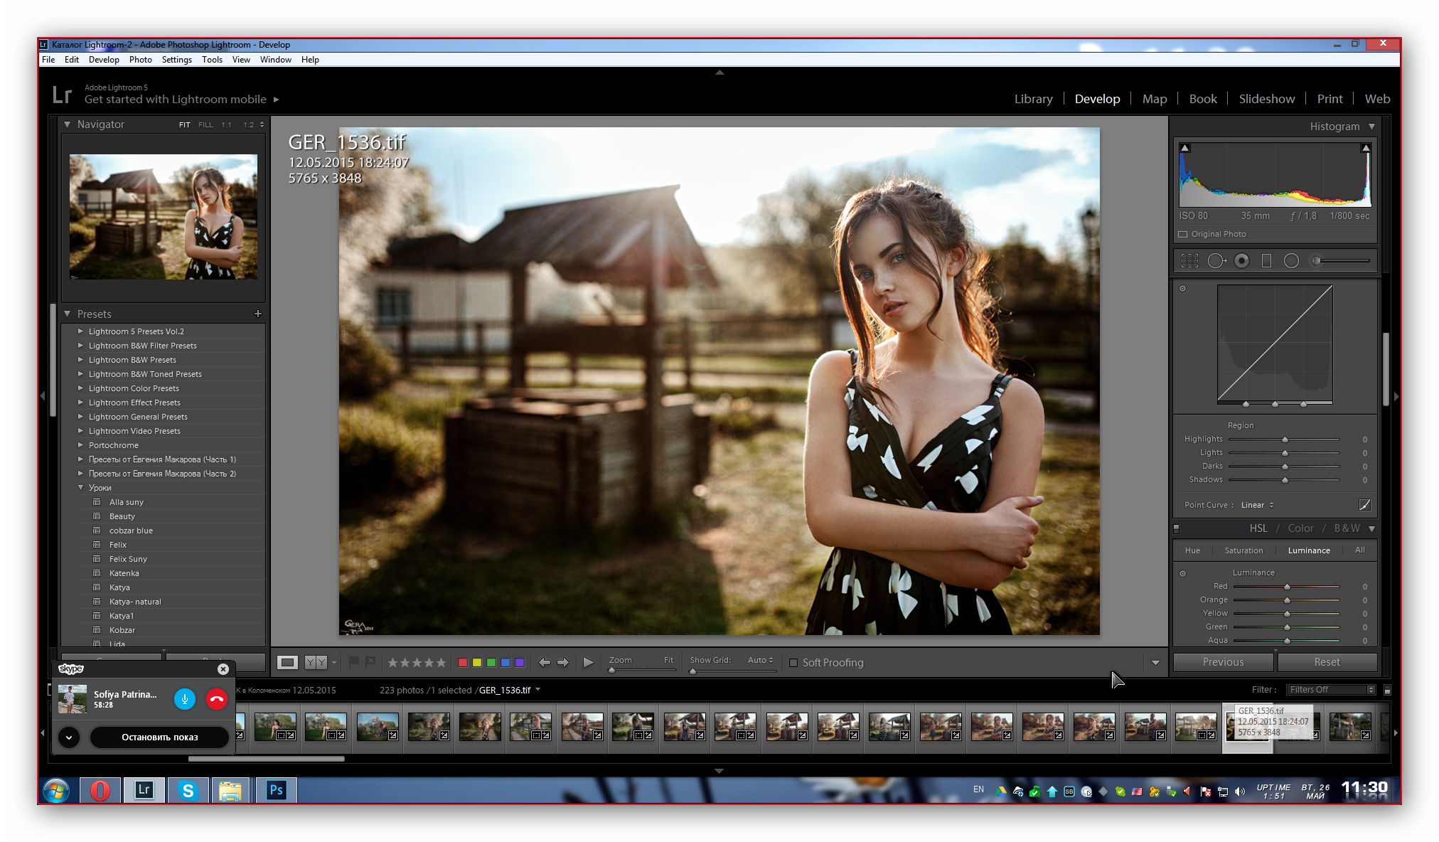
Task: Toggle the HSL panel on/off switch
Action: 1176,528
